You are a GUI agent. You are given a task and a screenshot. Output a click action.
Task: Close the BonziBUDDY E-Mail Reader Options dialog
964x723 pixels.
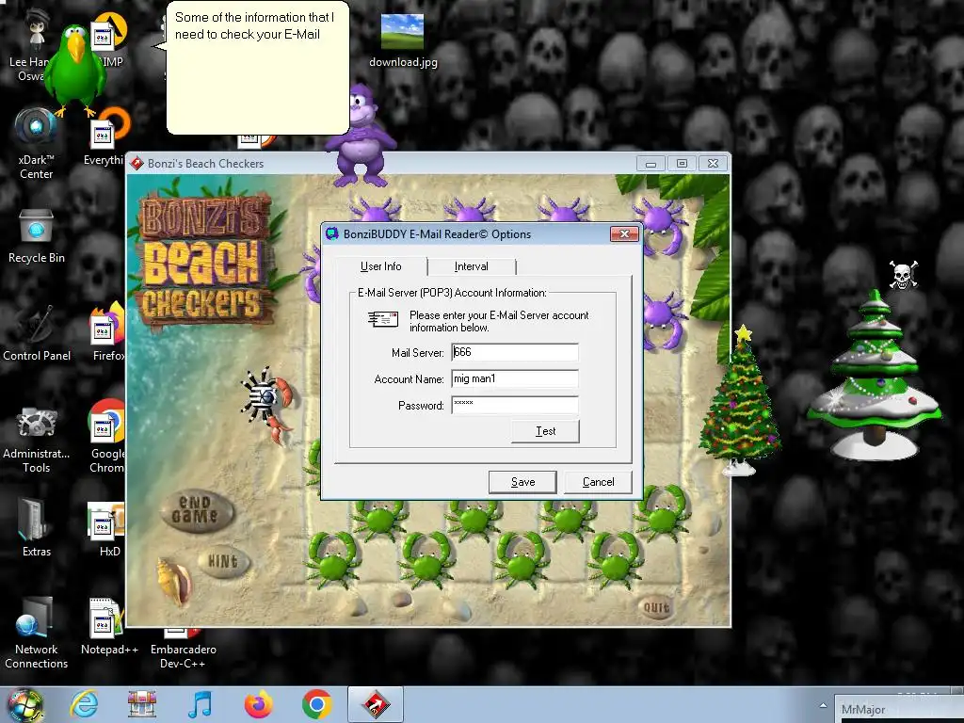(625, 233)
